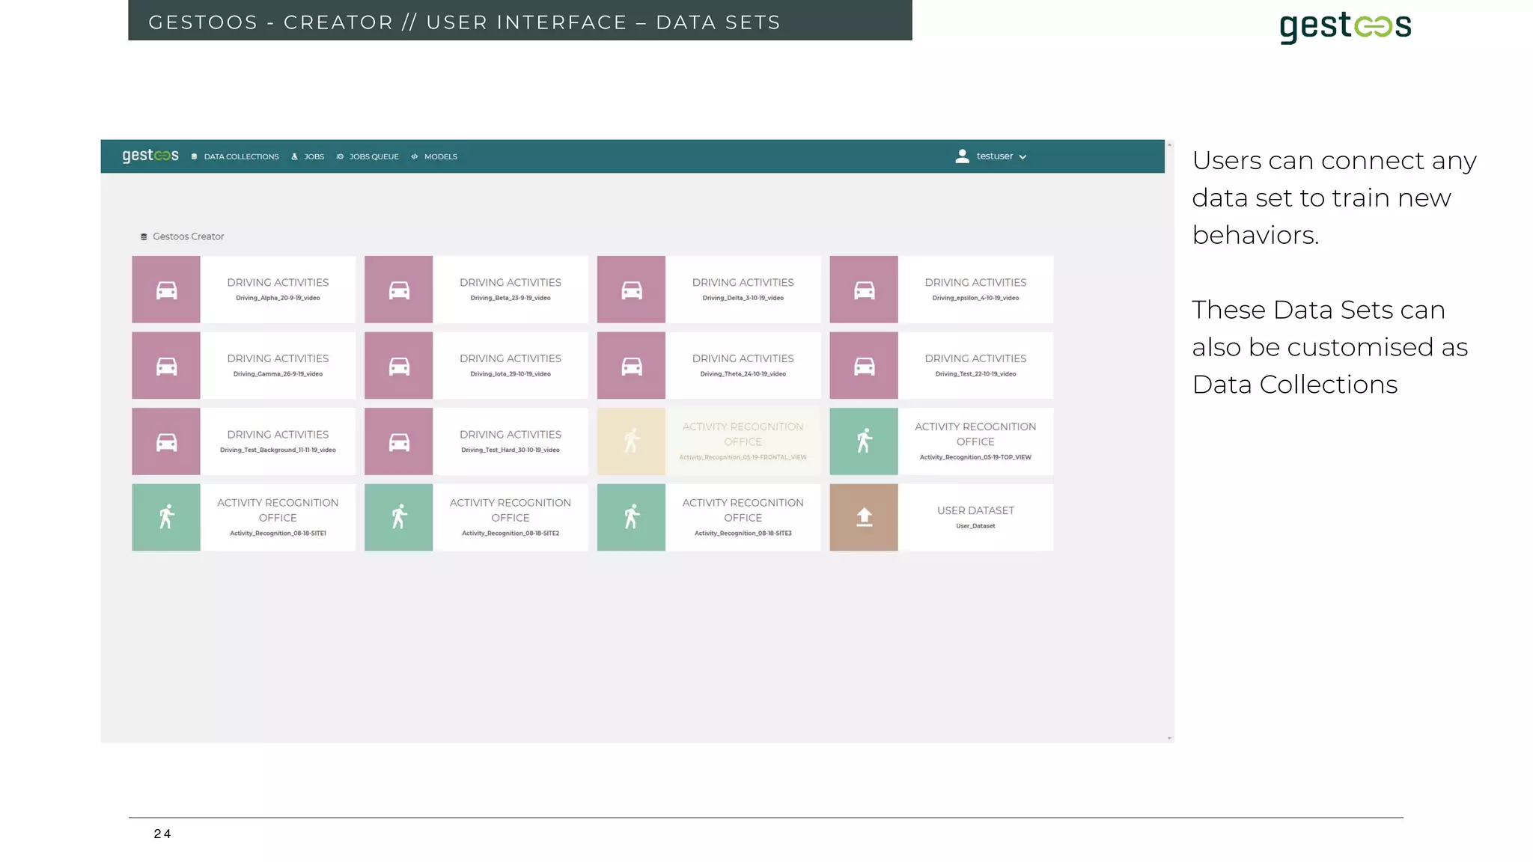Click scrollbar down arrow of app panel
The height and width of the screenshot is (862, 1533).
pyautogui.click(x=1169, y=739)
